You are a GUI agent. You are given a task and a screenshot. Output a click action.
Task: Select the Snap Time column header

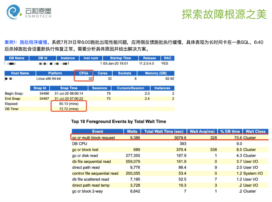69,88
